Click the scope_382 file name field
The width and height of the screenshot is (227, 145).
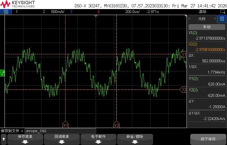click(60, 131)
